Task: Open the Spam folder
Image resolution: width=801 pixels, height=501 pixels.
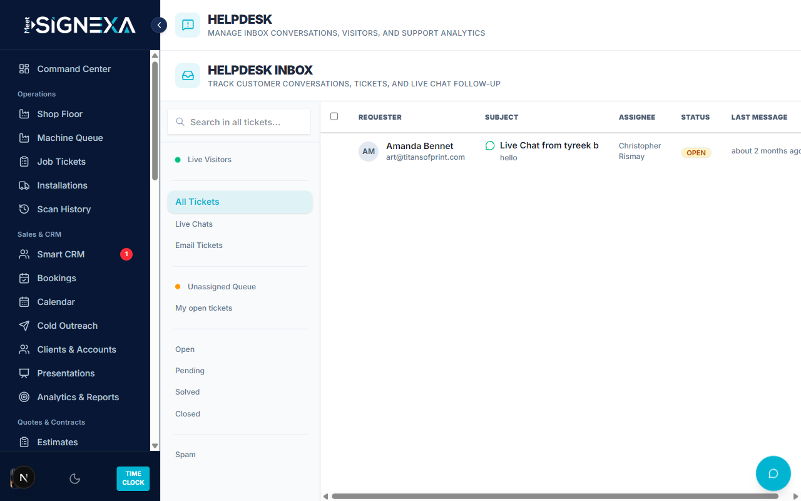Action: pos(240,455)
